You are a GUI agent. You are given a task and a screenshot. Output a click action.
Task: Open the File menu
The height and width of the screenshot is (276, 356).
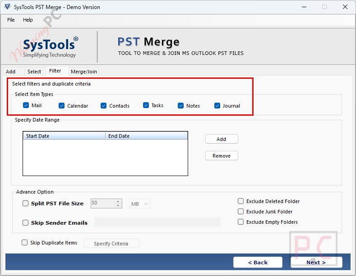(x=11, y=20)
